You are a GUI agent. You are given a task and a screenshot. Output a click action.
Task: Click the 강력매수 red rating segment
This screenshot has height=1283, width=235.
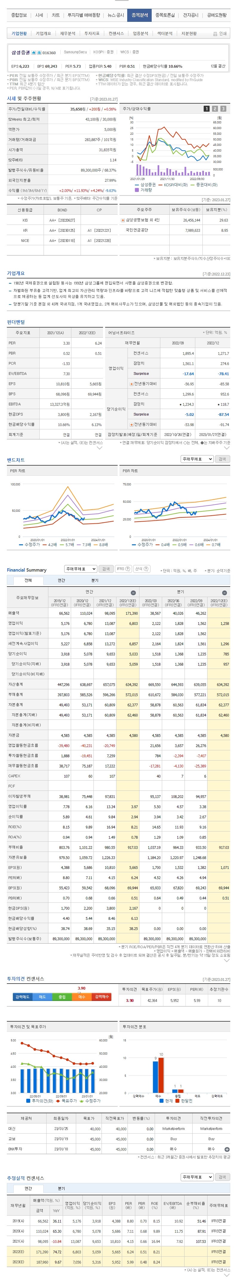click(x=101, y=998)
